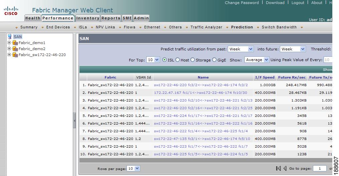Open the past period Week dropdown
This screenshot has height=176, width=339.
tap(240, 49)
